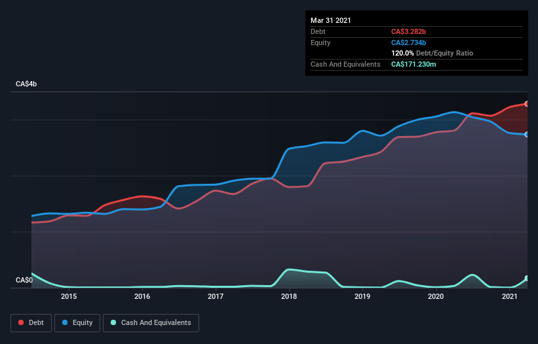
Task: Click the 2017 x-axis label
Action: 216,296
